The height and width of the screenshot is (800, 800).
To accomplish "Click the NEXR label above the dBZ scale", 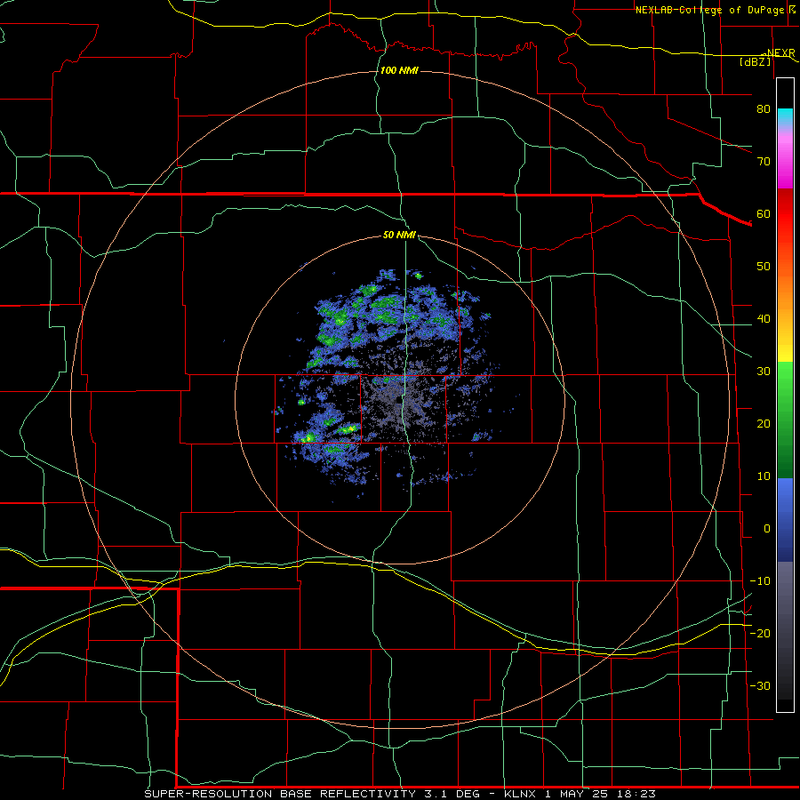I will [x=780, y=53].
